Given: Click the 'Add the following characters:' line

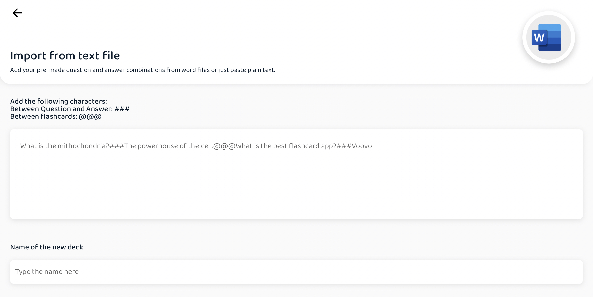Looking at the screenshot, I should coord(58,101).
